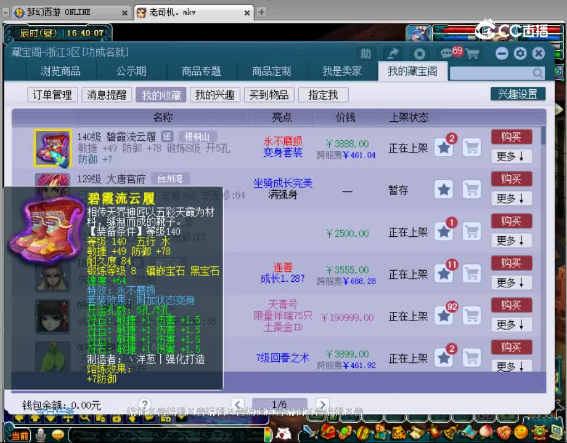Click the magnifier search icon
Screen dimensions: 567x443
coord(537,73)
